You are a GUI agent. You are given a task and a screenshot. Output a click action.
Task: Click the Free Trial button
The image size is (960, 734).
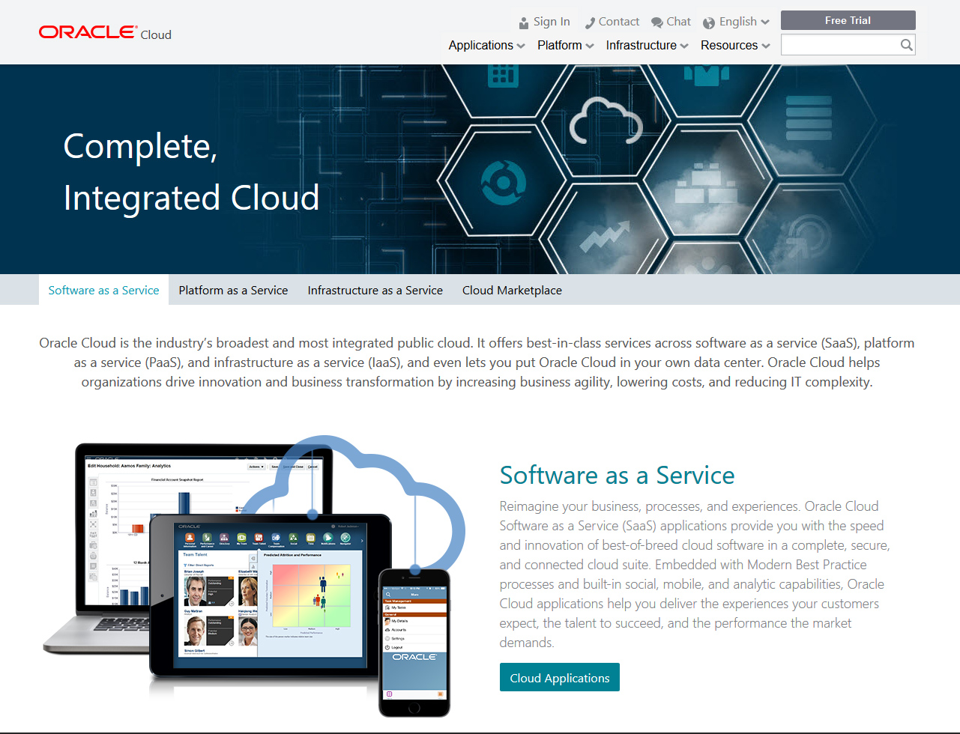[x=848, y=20]
